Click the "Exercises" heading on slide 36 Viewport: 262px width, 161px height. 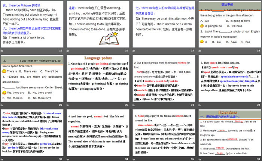[x=228, y=112]
